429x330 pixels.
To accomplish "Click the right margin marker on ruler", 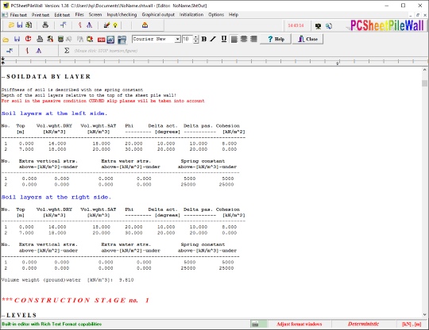I will 338,63.
